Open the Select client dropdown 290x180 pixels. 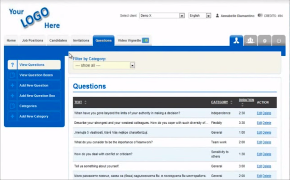point(162,16)
